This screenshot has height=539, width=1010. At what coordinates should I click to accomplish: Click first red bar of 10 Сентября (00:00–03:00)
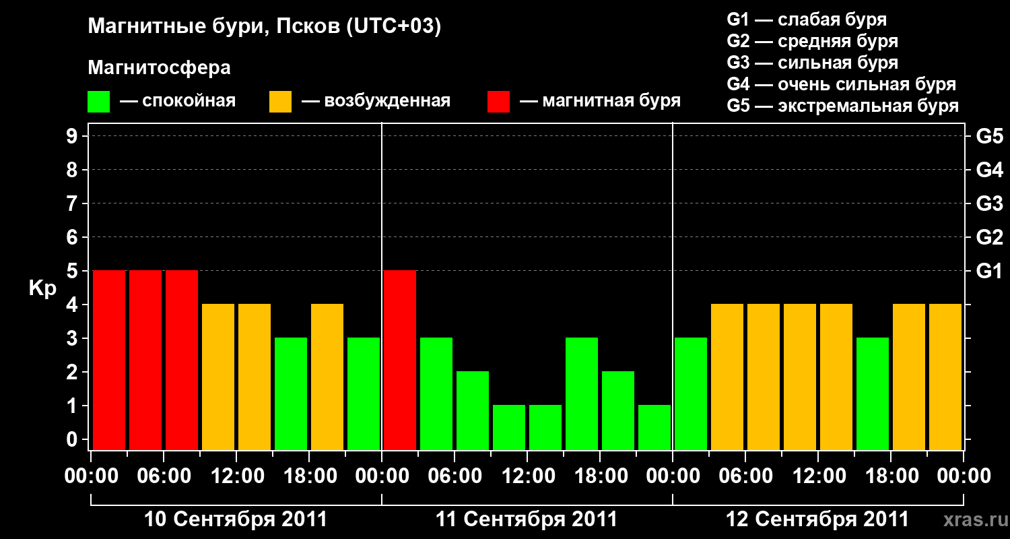point(109,360)
